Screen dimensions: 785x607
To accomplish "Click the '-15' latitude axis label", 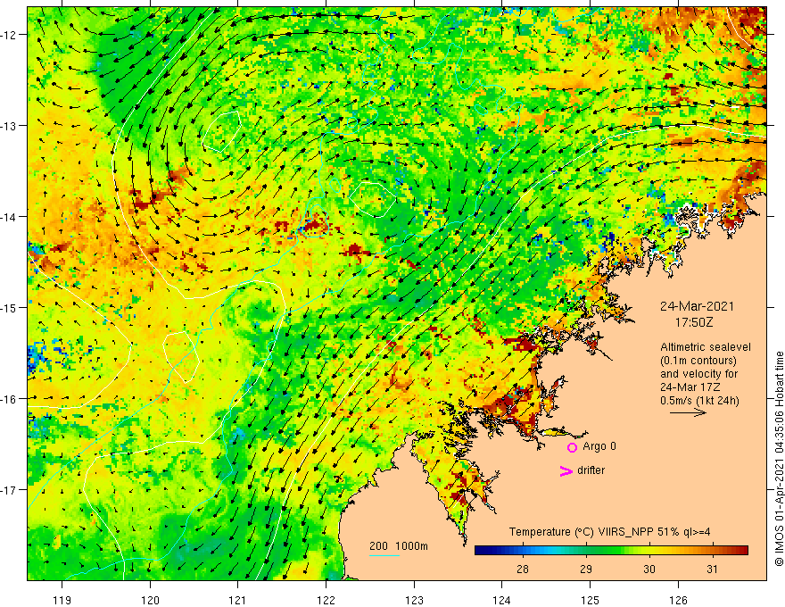I will (x=9, y=308).
